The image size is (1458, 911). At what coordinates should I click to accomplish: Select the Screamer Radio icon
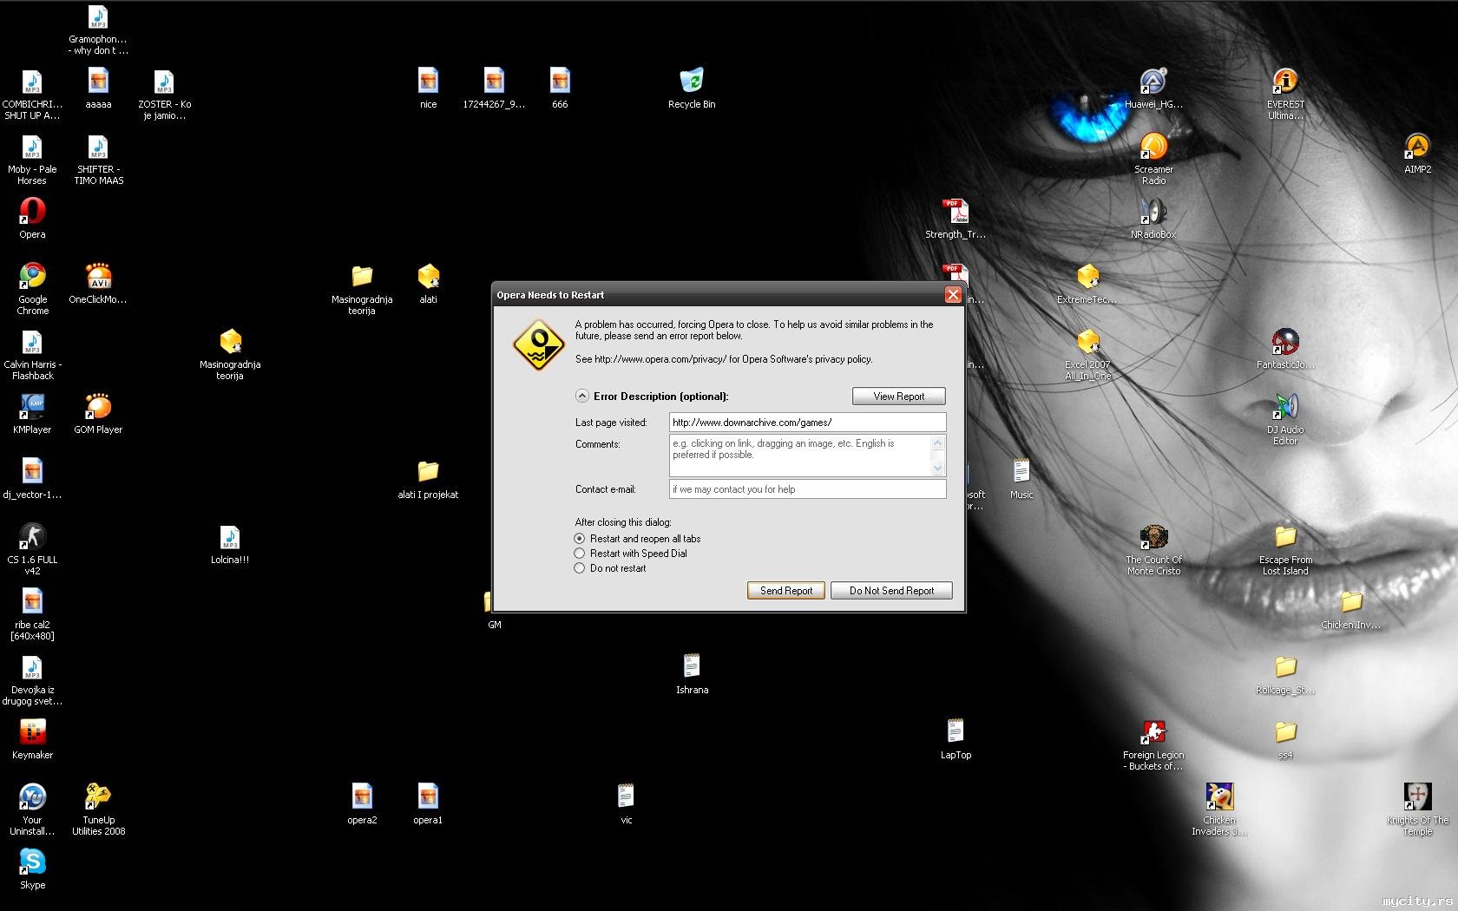click(x=1153, y=147)
